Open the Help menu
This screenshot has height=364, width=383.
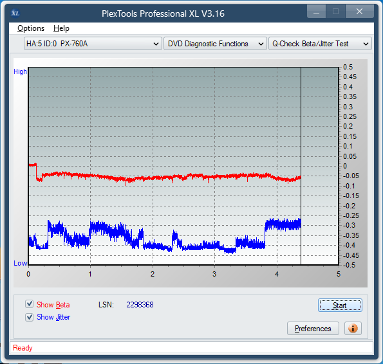(x=61, y=28)
